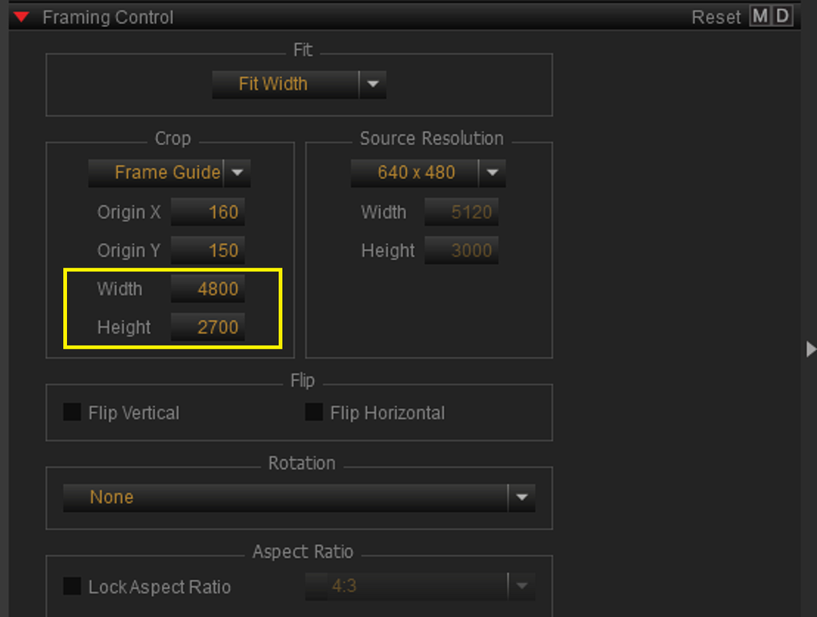Click the Origin Y label
Screen dimensions: 817x617
129,251
